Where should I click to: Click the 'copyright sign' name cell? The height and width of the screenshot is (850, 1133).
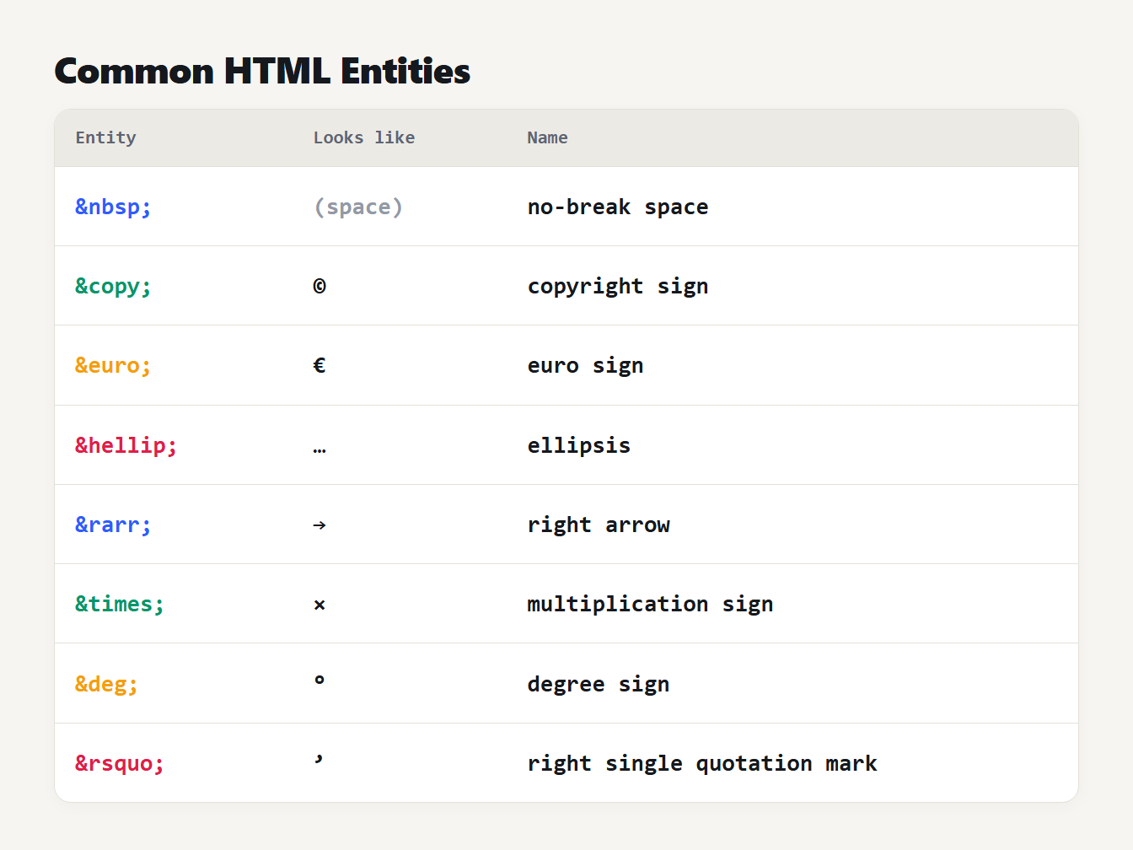618,286
